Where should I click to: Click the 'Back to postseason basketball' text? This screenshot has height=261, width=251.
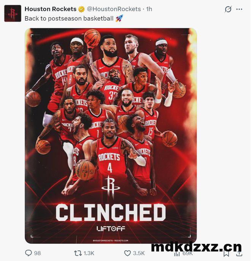(x=69, y=18)
